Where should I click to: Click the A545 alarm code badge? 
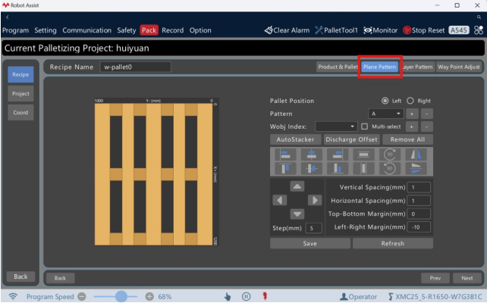[459, 30]
